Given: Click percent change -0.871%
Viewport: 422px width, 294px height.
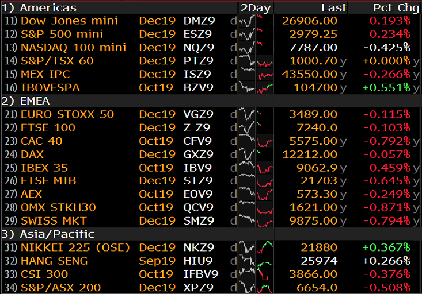Looking at the screenshot, I should click(x=387, y=207).
